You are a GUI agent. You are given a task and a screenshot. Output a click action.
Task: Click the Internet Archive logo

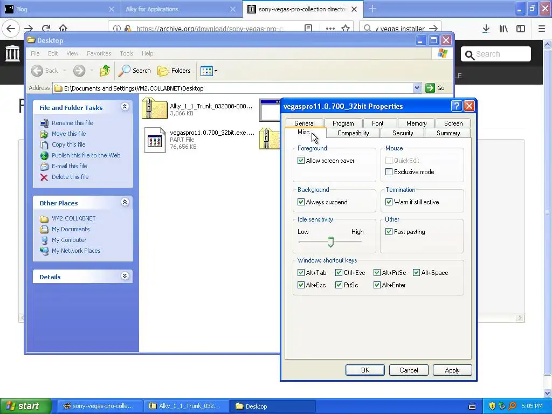[x=13, y=53]
